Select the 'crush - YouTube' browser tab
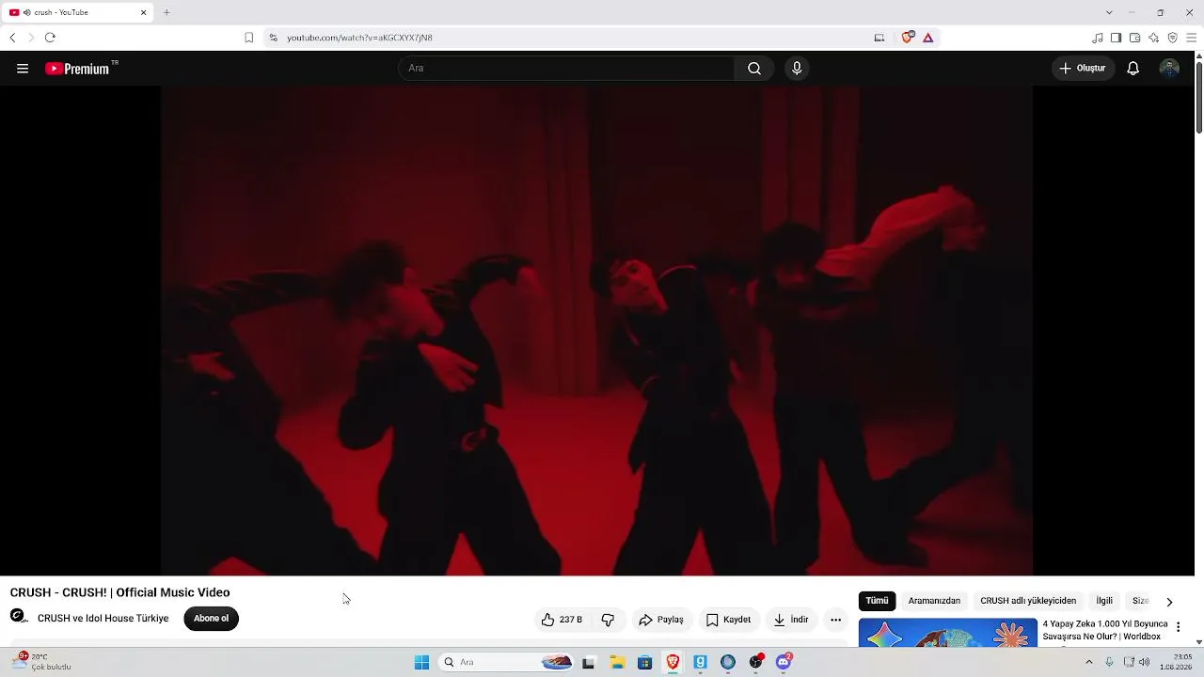 click(79, 13)
